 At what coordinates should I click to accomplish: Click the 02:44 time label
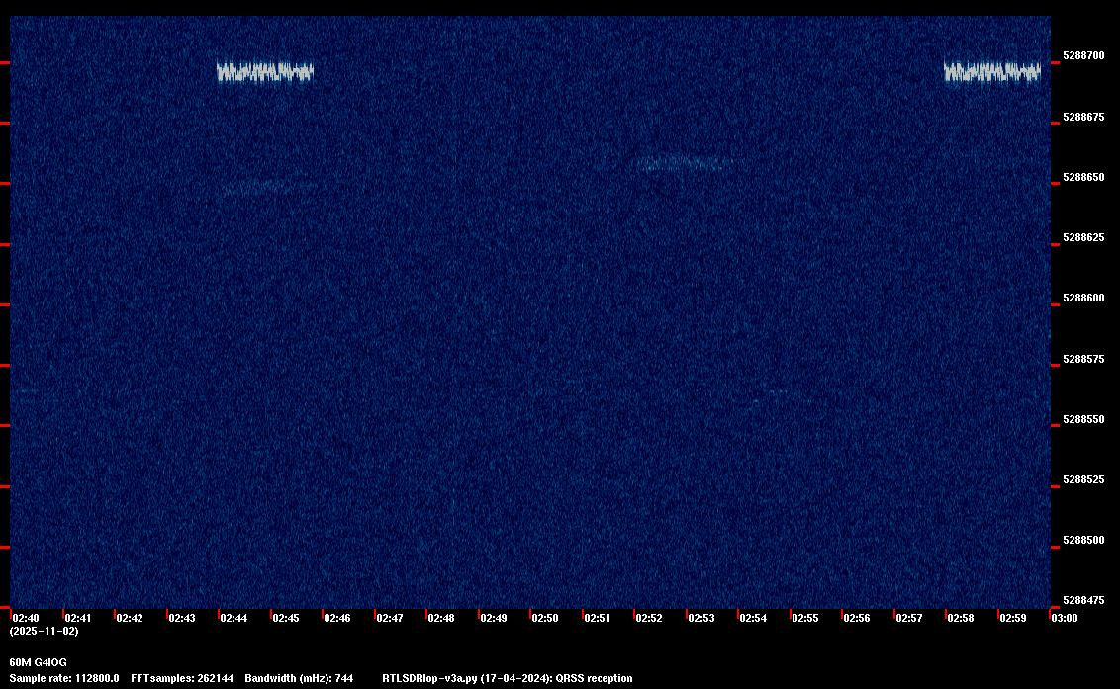tap(233, 618)
